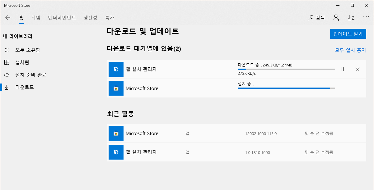
Task: Click the 설치 중 status text
Action: 246,84
